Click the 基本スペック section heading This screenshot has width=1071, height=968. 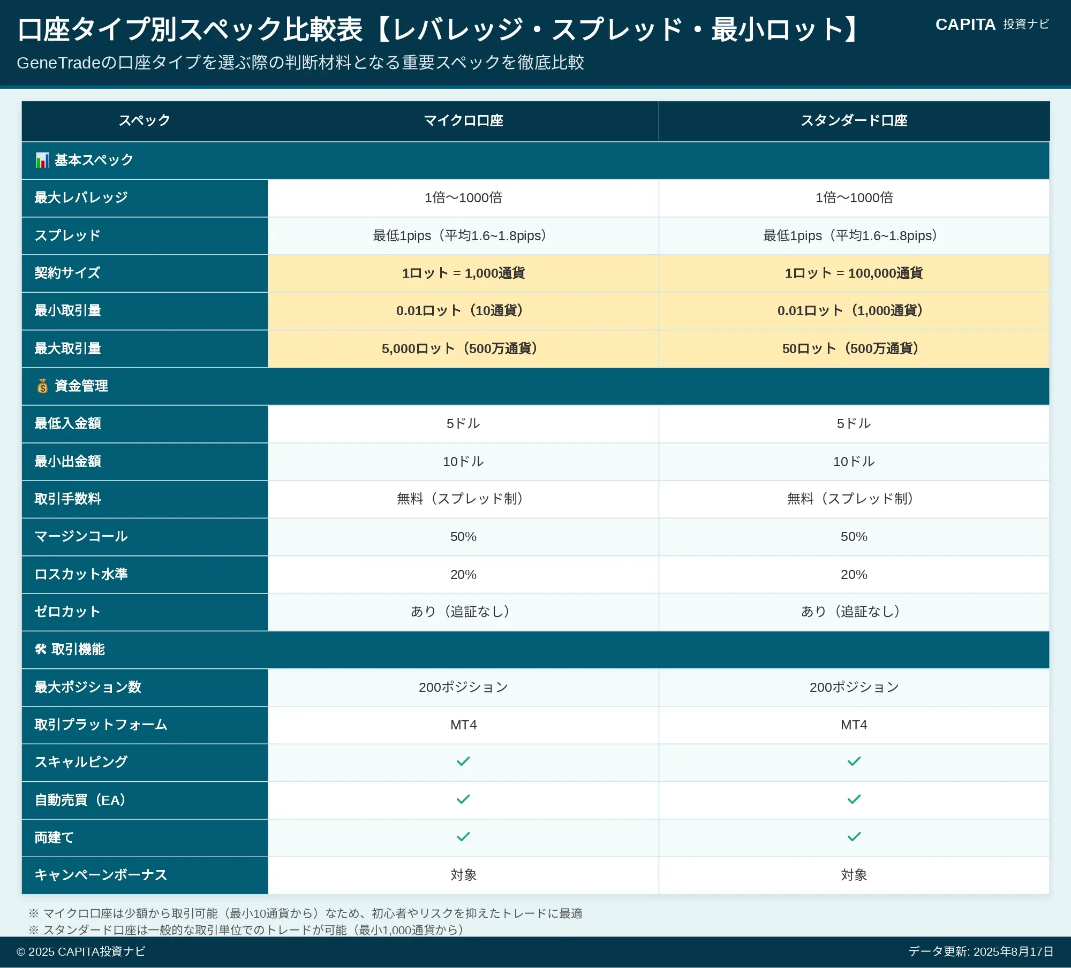click(x=535, y=161)
